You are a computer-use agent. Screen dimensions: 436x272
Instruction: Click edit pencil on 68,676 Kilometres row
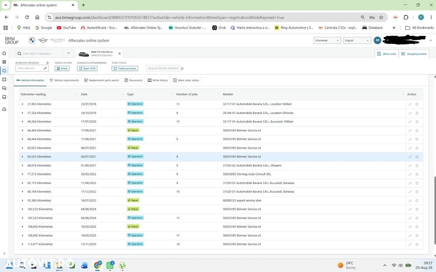coord(410,166)
